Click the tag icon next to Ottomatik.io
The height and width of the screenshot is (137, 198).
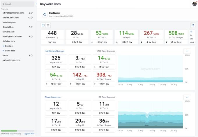31,27
